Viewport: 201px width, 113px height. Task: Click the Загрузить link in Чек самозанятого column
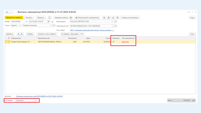[125, 42]
